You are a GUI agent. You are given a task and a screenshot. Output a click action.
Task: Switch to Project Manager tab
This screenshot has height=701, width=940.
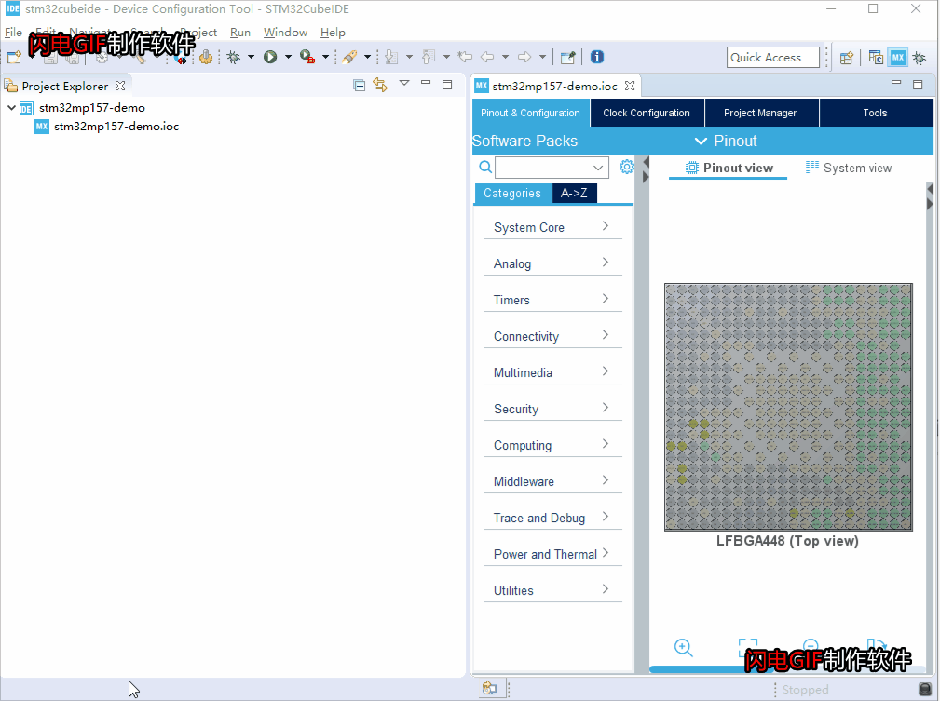point(760,113)
